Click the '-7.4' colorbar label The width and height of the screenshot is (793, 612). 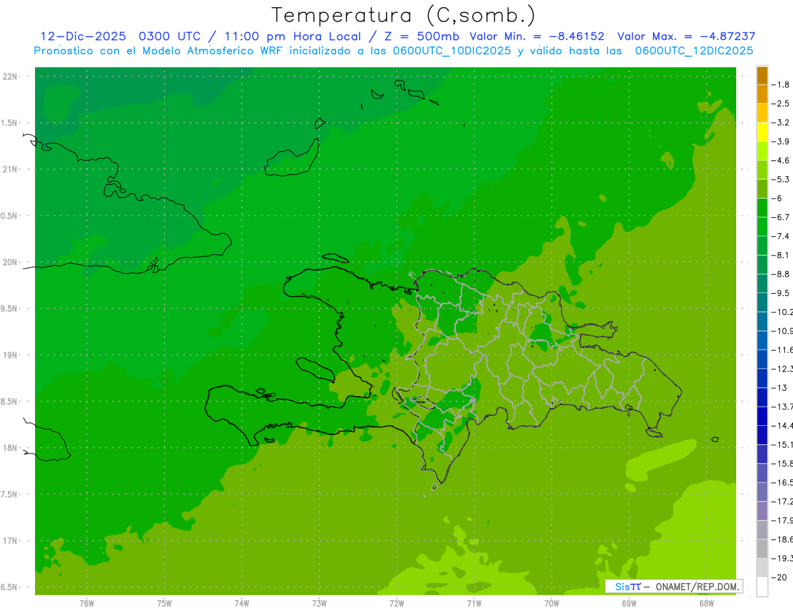point(781,236)
